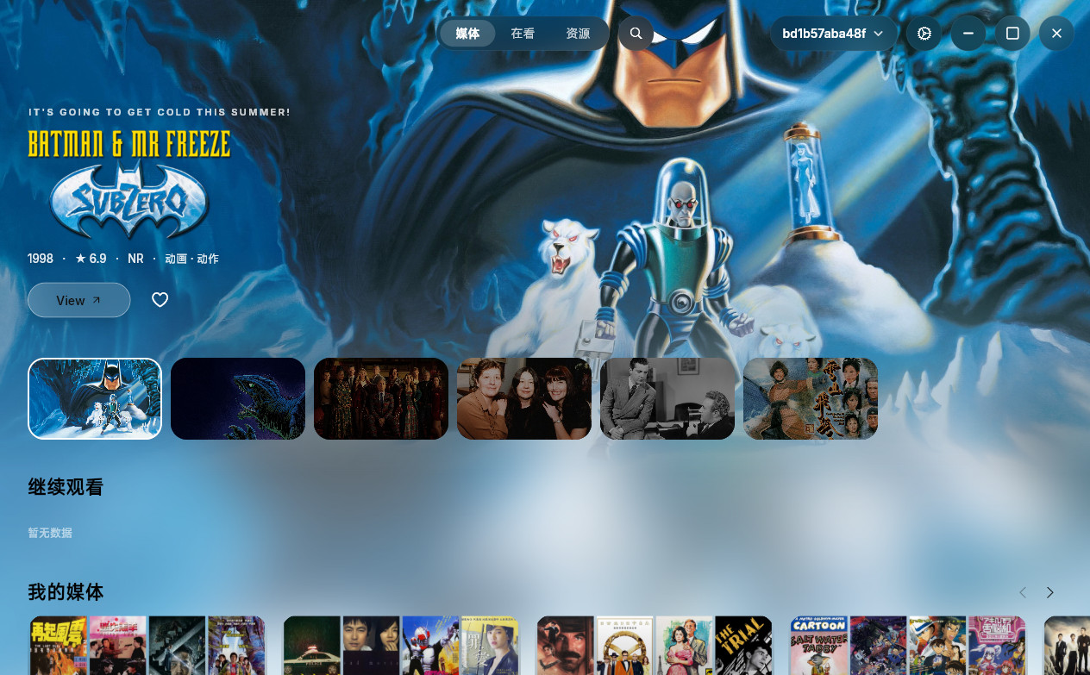Click the 动画 · 动作 genre text
This screenshot has width=1090, height=675.
[x=191, y=259]
